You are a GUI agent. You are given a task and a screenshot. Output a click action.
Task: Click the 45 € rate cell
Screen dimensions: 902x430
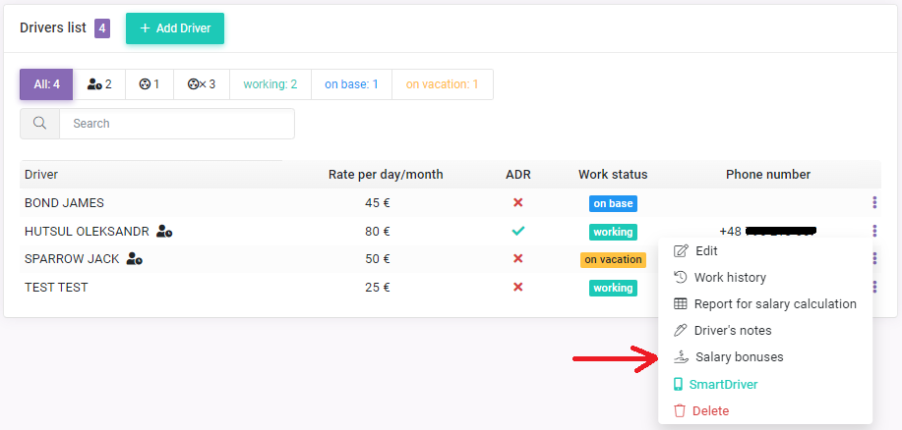click(x=378, y=202)
